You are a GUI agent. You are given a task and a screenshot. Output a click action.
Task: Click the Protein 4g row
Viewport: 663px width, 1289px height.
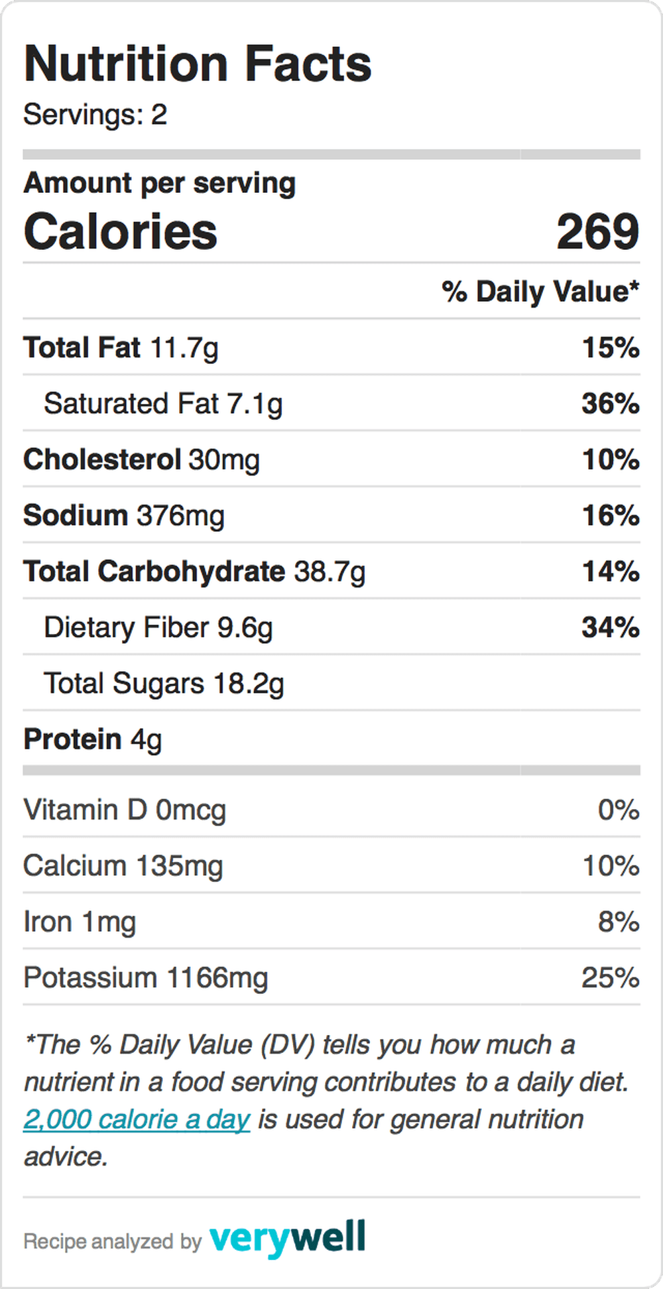[331, 739]
